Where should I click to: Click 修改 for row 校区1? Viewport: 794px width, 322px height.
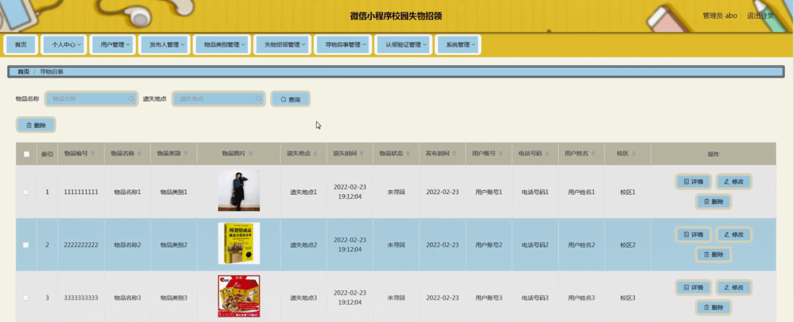(x=733, y=182)
